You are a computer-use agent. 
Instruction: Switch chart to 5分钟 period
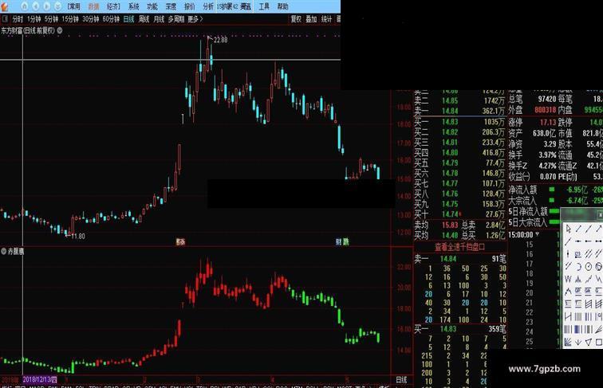pos(51,19)
